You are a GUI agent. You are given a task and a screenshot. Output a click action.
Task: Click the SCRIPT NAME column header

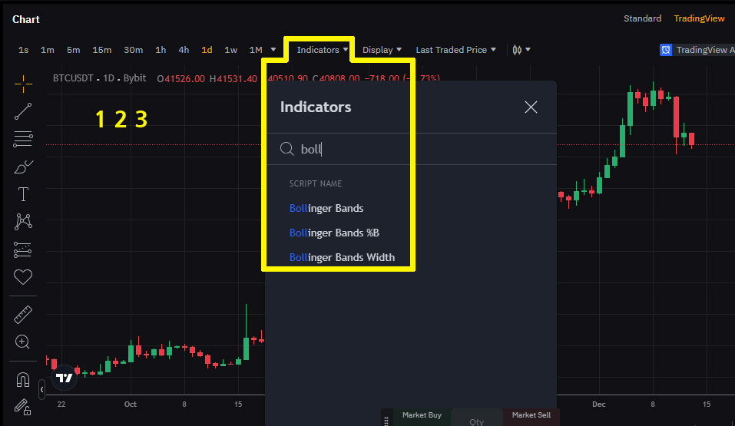[x=316, y=183]
